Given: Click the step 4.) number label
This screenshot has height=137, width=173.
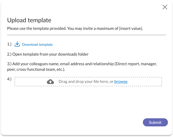Looking at the screenshot, I should [x=9, y=79].
